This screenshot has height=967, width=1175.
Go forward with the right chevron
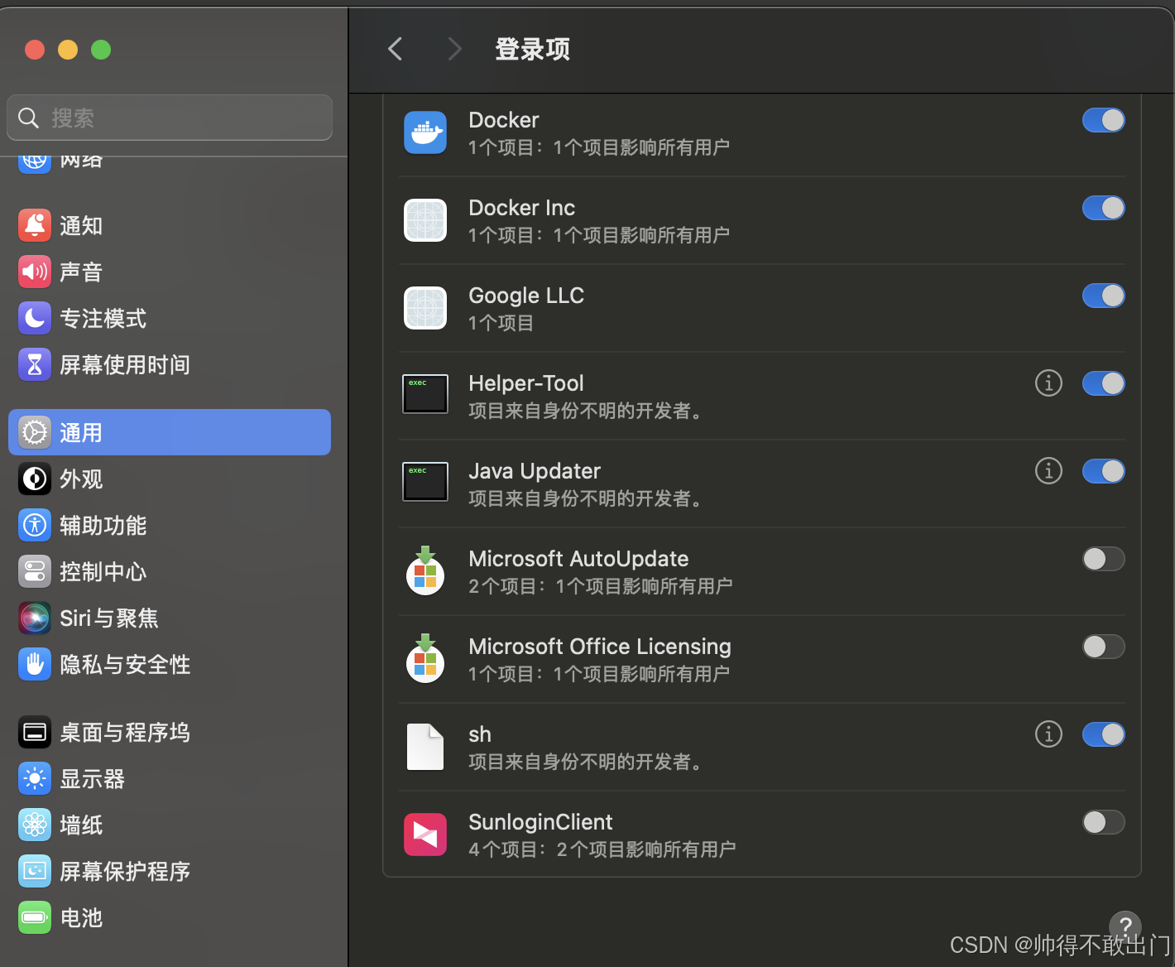pyautogui.click(x=454, y=49)
